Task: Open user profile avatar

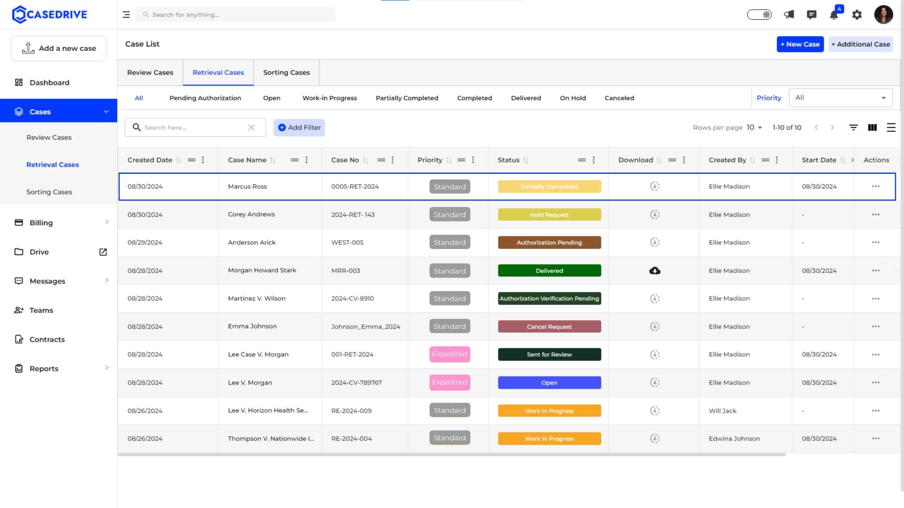Action: pos(884,14)
